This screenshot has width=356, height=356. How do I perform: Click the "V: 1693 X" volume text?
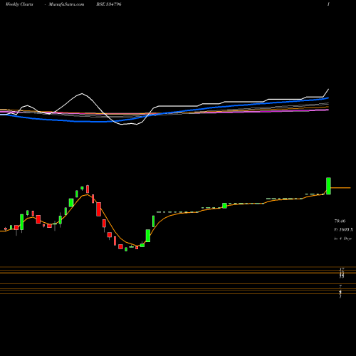343,229
